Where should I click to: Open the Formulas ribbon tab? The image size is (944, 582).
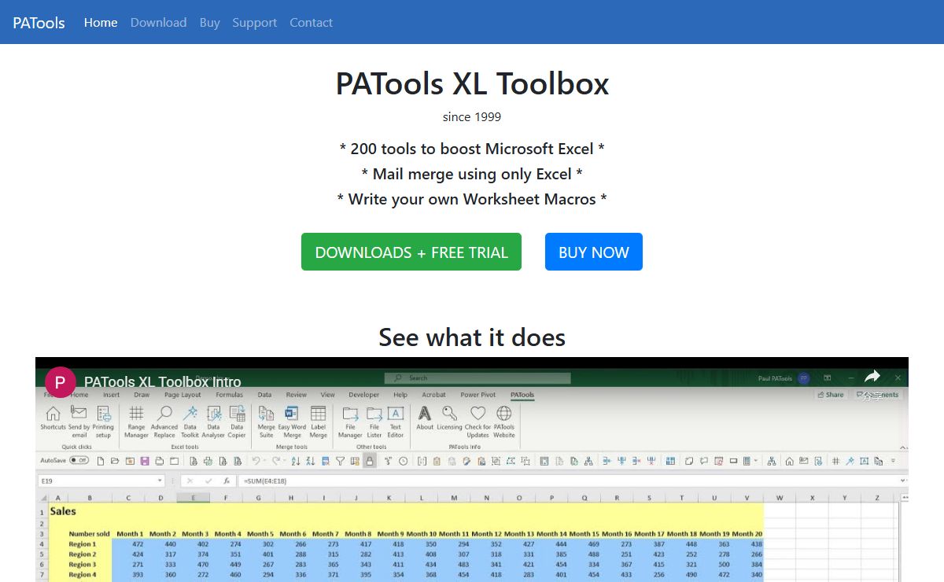tap(229, 395)
